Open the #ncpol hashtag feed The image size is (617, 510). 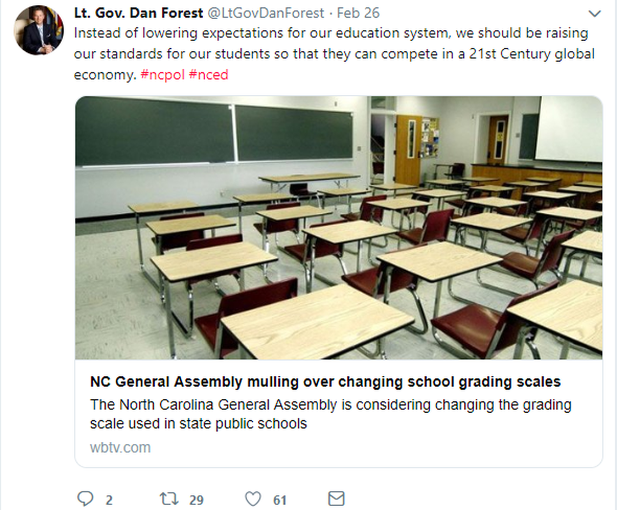(164, 75)
